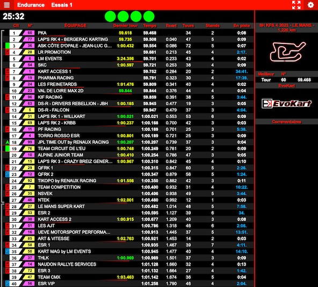Screen dimensions: 318x287
Task: Click the OUT badge for ESR VIP
Action: (x=8, y=284)
